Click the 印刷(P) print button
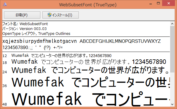This screenshot has width=177, height=109. pos(22,15)
